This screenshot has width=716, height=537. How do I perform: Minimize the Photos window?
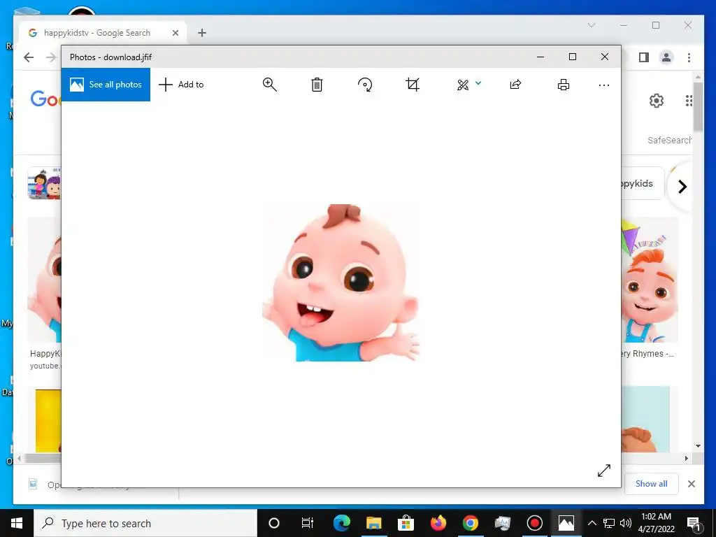tap(540, 57)
